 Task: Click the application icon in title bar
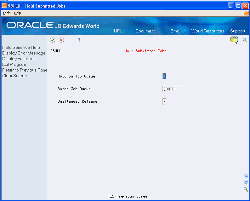pyautogui.click(x=4, y=6)
